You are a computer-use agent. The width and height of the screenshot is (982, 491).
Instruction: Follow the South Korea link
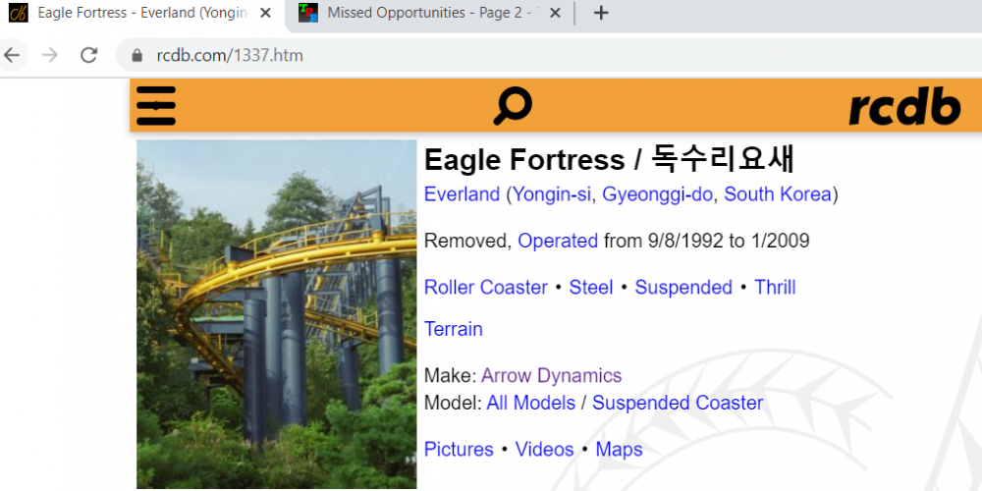pyautogui.click(x=778, y=194)
